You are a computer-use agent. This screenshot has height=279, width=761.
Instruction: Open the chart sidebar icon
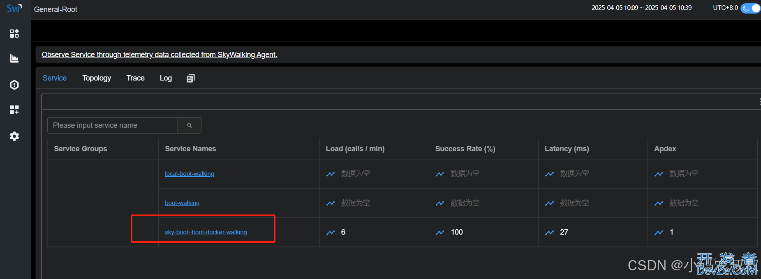click(14, 59)
